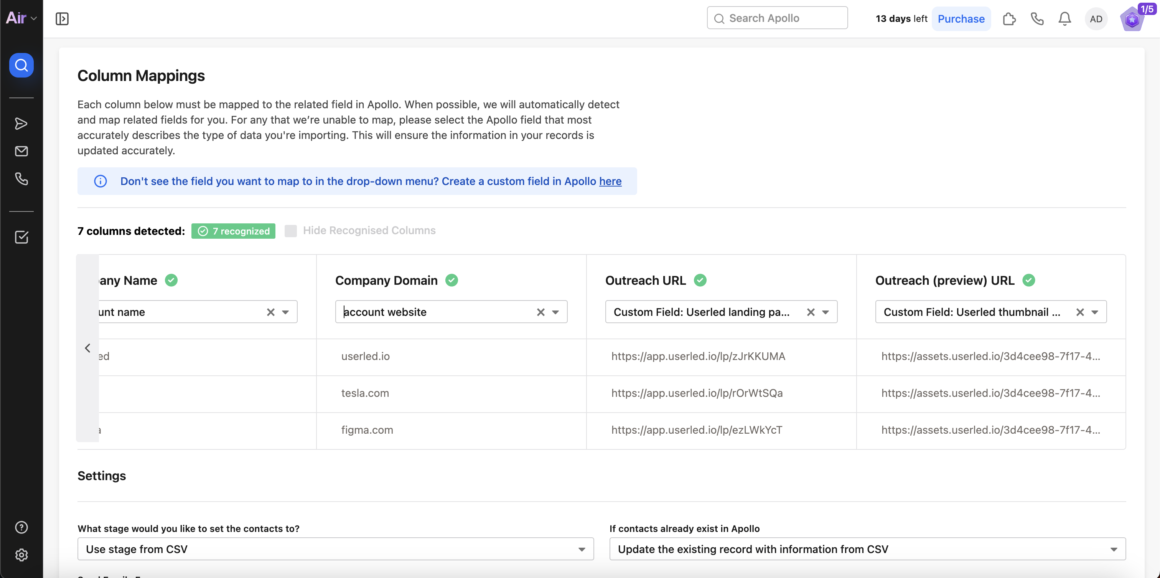The width and height of the screenshot is (1160, 578).
Task: Expand the Company Domain mapping dropdown arrow
Action: click(x=555, y=312)
